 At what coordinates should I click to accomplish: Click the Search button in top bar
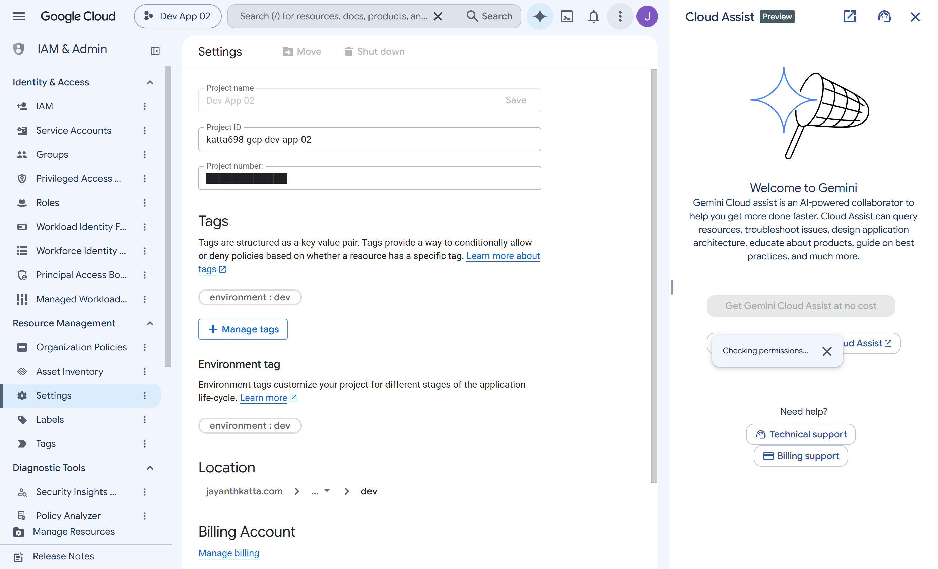tap(489, 16)
